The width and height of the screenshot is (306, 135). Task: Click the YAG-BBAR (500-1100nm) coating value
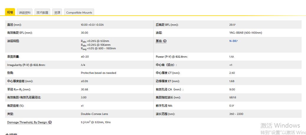point(245,33)
